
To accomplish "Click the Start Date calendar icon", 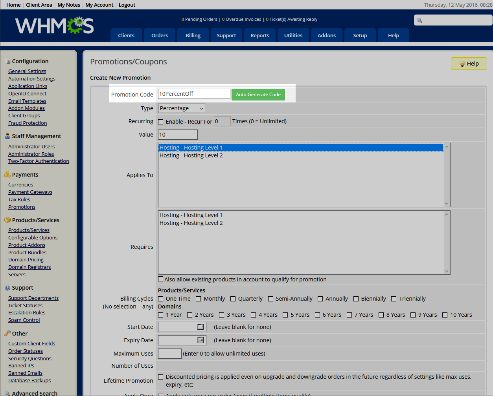I will click(201, 327).
